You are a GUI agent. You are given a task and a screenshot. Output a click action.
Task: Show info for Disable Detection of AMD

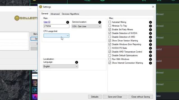coord(150,37)
